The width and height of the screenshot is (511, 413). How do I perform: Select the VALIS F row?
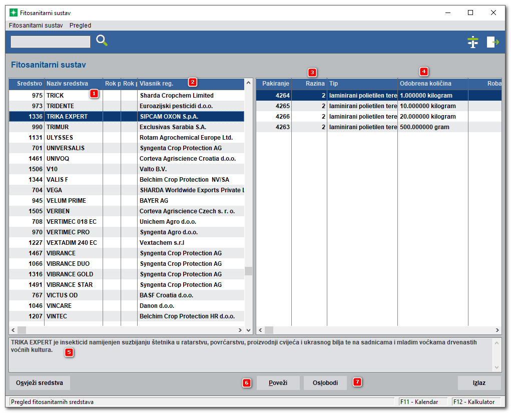point(127,180)
